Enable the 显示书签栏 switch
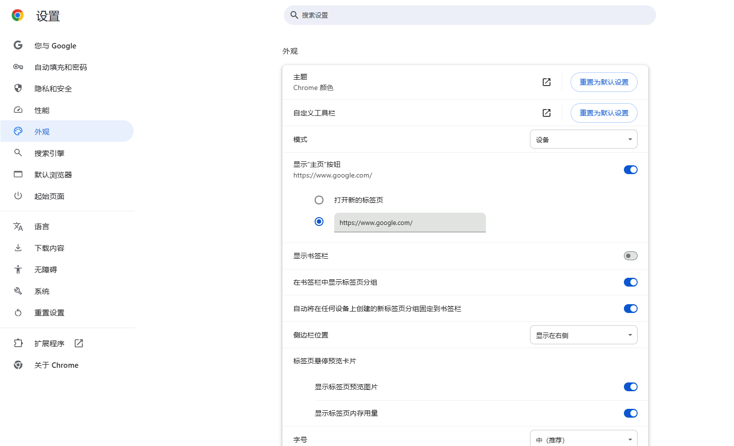 click(x=630, y=256)
